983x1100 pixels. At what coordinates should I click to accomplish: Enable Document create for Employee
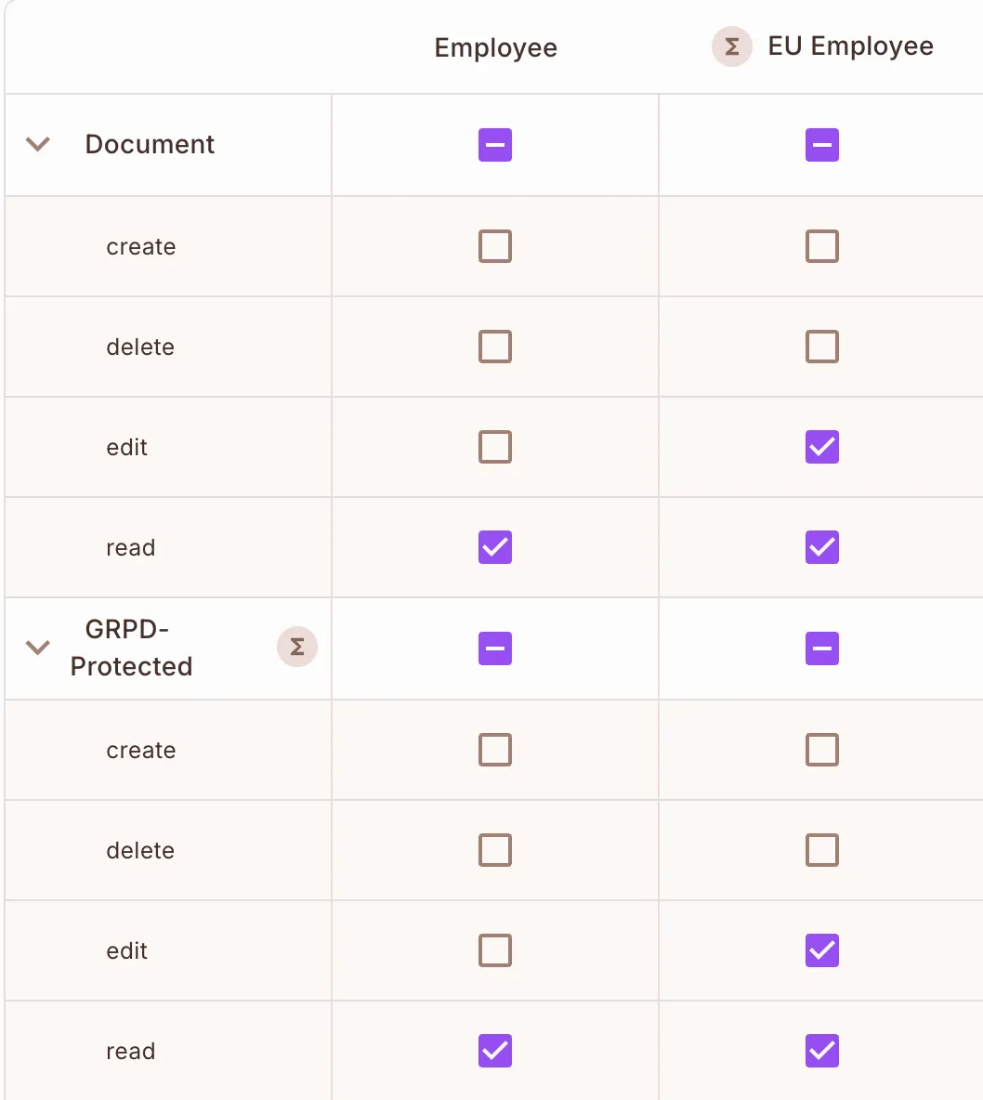(x=495, y=246)
